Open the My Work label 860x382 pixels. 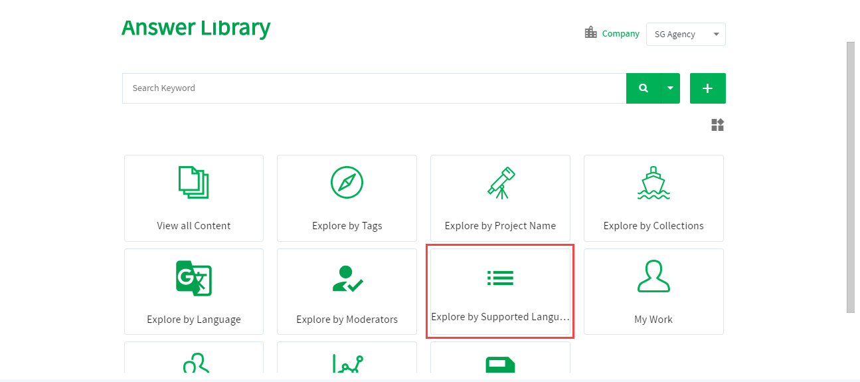[653, 320]
